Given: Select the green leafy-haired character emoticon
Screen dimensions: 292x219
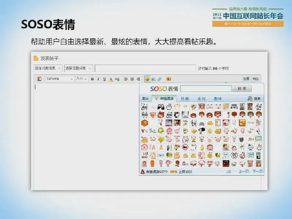Looking at the screenshot, I should 161,131.
